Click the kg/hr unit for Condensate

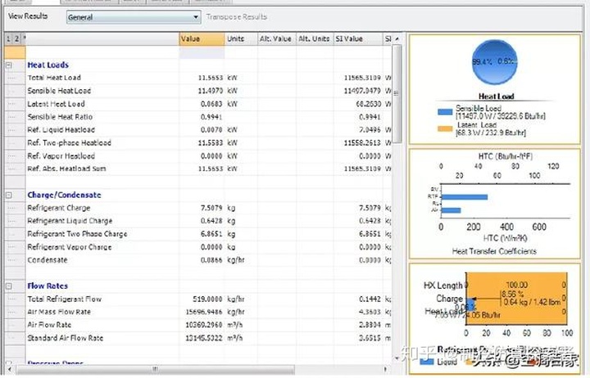(x=236, y=260)
